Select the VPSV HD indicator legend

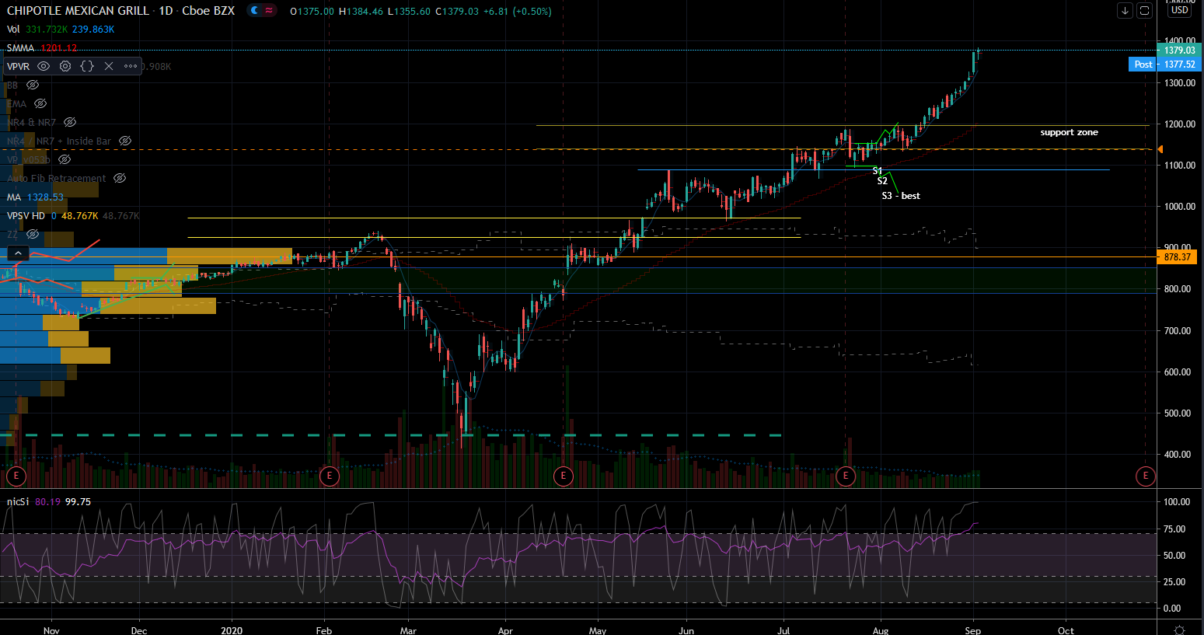[26, 216]
